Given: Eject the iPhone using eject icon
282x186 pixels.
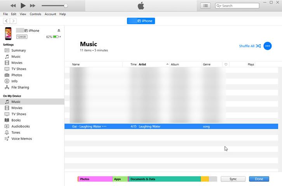Looking at the screenshot, I should 59,31.
